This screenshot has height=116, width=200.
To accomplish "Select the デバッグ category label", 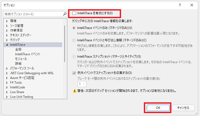I will (x=15, y=40).
